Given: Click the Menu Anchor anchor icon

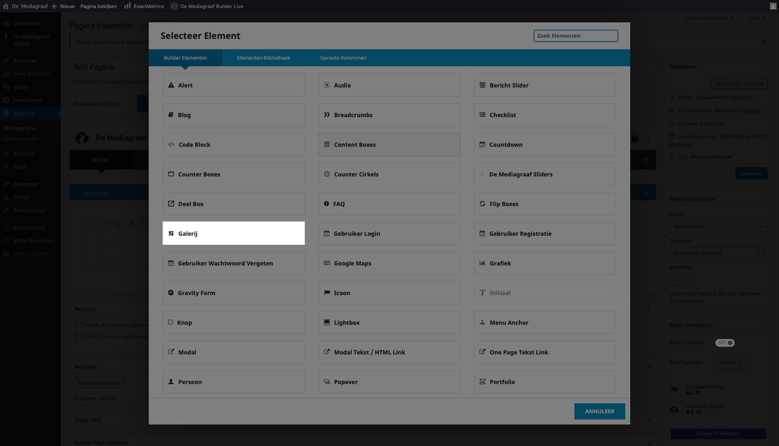Looking at the screenshot, I should tap(482, 322).
